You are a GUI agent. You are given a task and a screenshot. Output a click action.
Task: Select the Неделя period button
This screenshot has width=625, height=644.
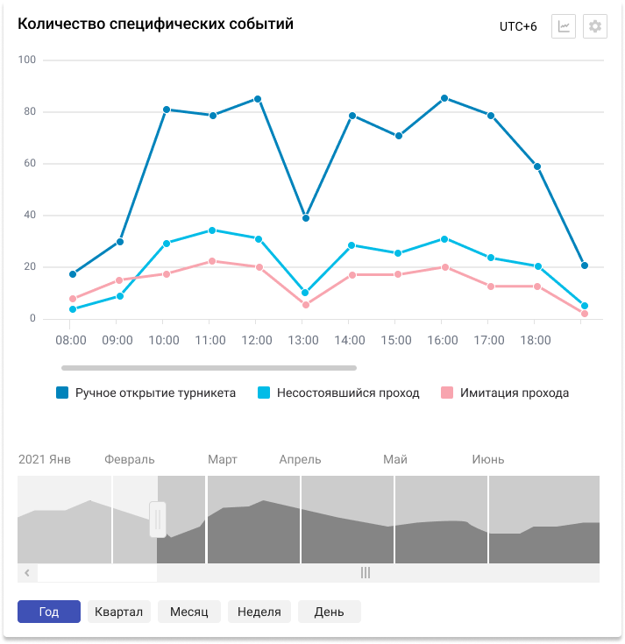[259, 612]
